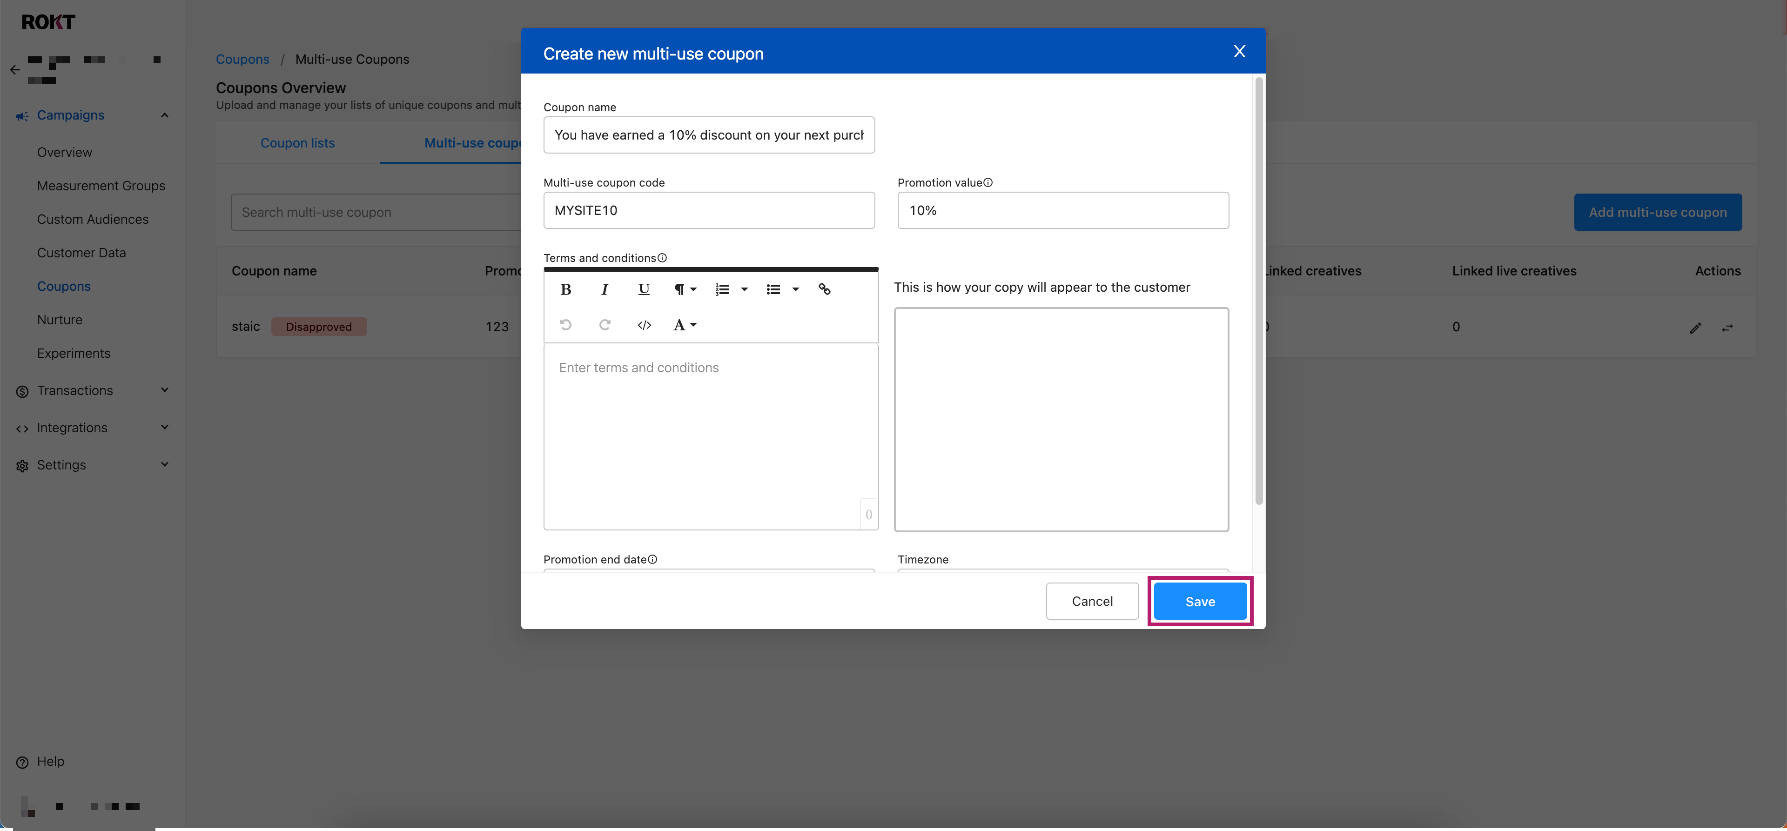Collapse the Campaigns sidebar section
The width and height of the screenshot is (1787, 831).
[x=164, y=115]
